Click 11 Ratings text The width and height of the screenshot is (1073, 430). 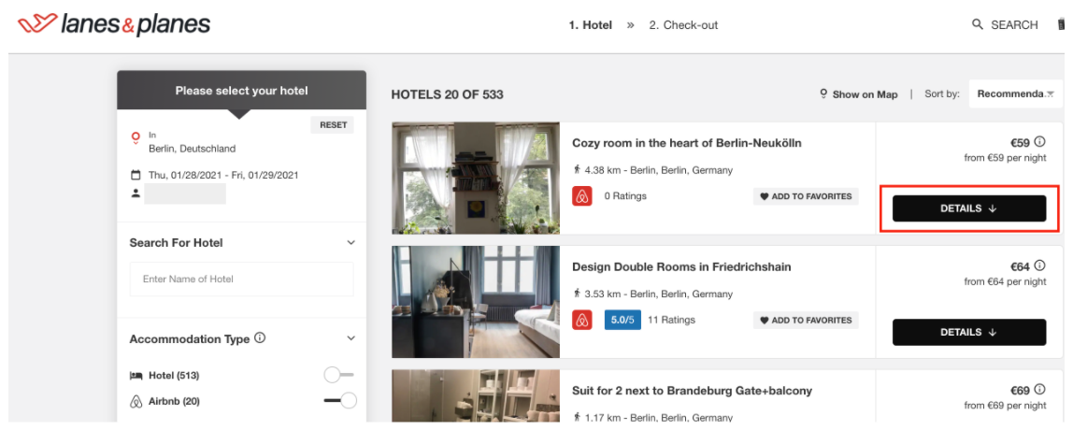coord(671,320)
